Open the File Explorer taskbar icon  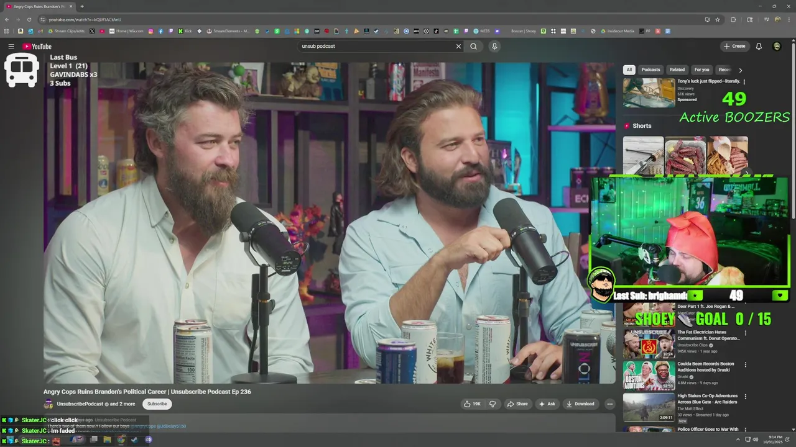107,440
